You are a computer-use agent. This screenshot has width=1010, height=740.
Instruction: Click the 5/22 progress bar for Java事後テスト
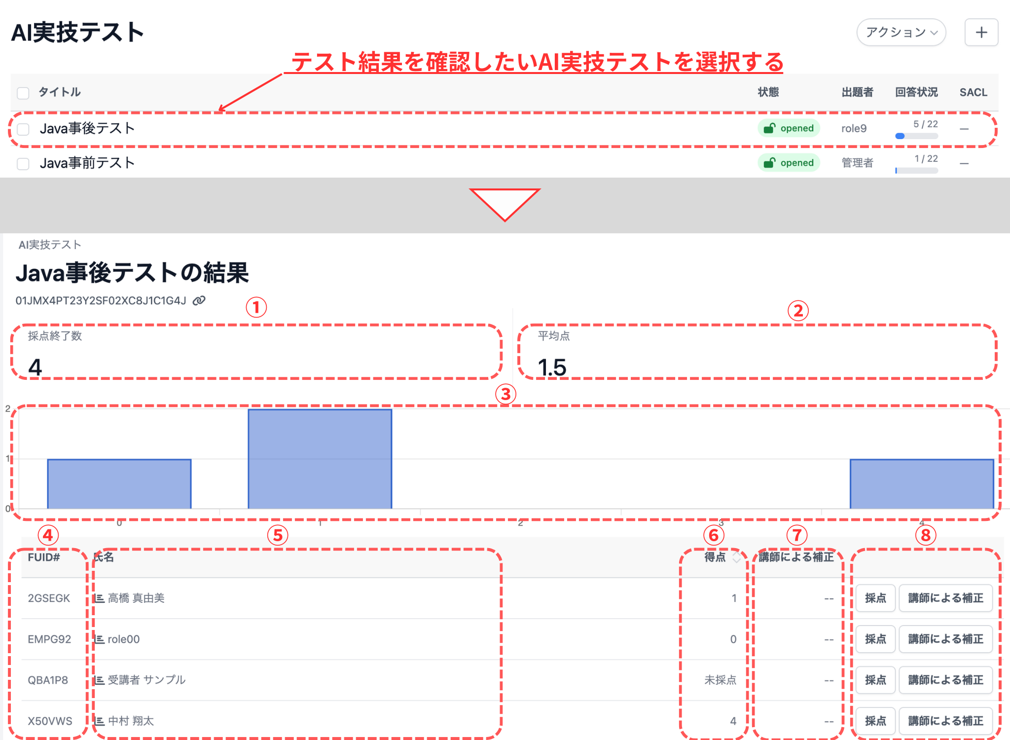click(x=916, y=137)
